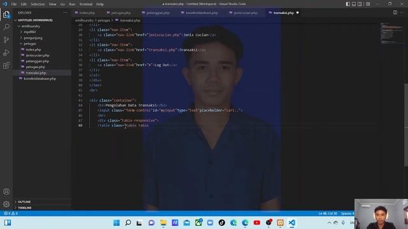408x229 pixels.
Task: Toggle the bottom panel layout icon
Action: pyautogui.click(x=354, y=4)
